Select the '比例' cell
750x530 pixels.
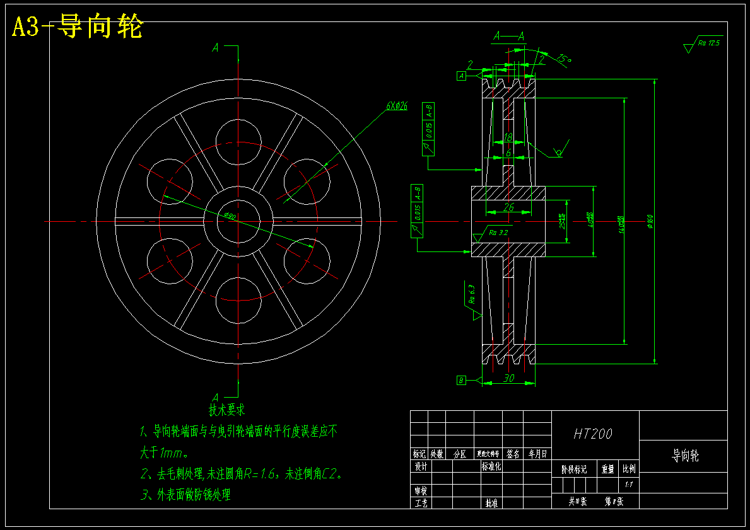[628, 470]
